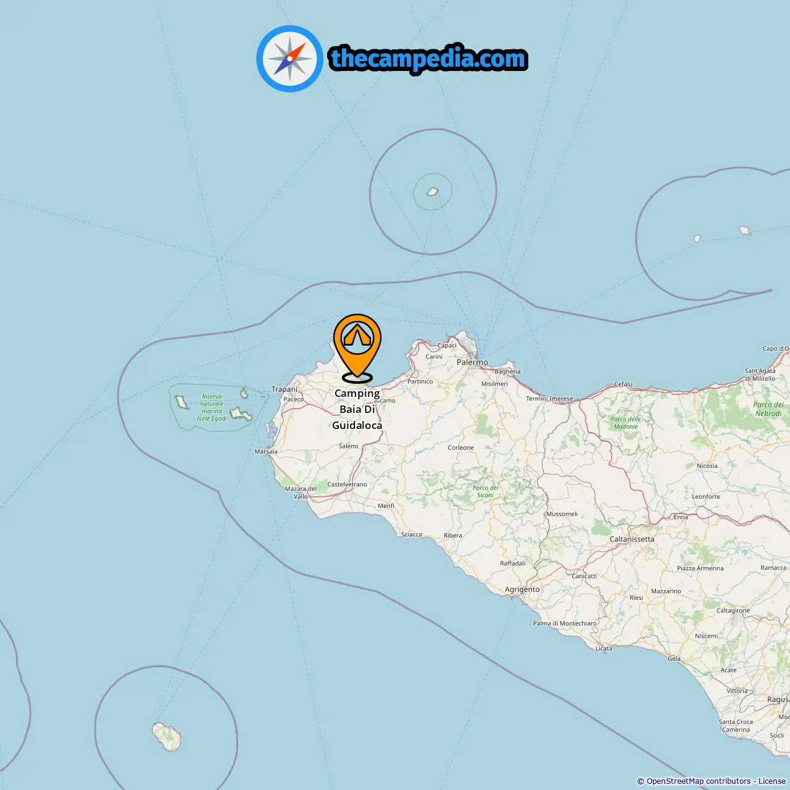The image size is (790, 790).
Task: Click the Parco delle Madonie label
Action: [626, 423]
